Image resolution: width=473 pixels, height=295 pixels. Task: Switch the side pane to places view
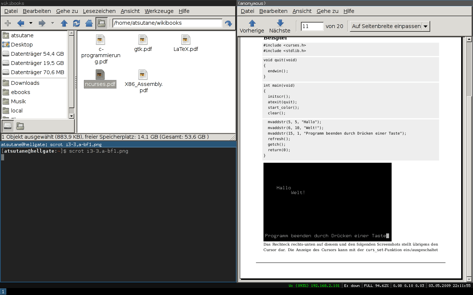pyautogui.click(x=8, y=126)
